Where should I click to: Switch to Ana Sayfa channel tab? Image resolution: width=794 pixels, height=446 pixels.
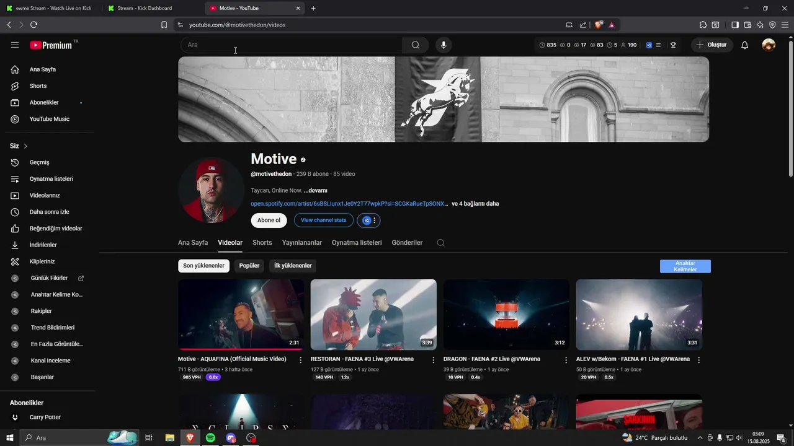pyautogui.click(x=193, y=243)
